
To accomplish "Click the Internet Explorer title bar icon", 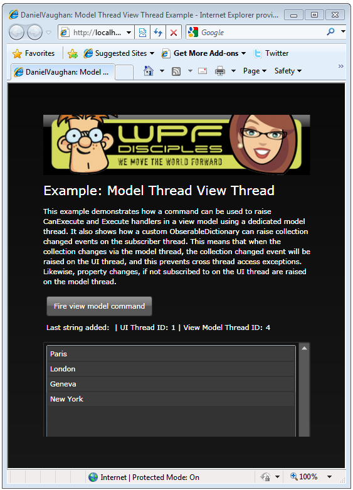I will pyautogui.click(x=13, y=14).
